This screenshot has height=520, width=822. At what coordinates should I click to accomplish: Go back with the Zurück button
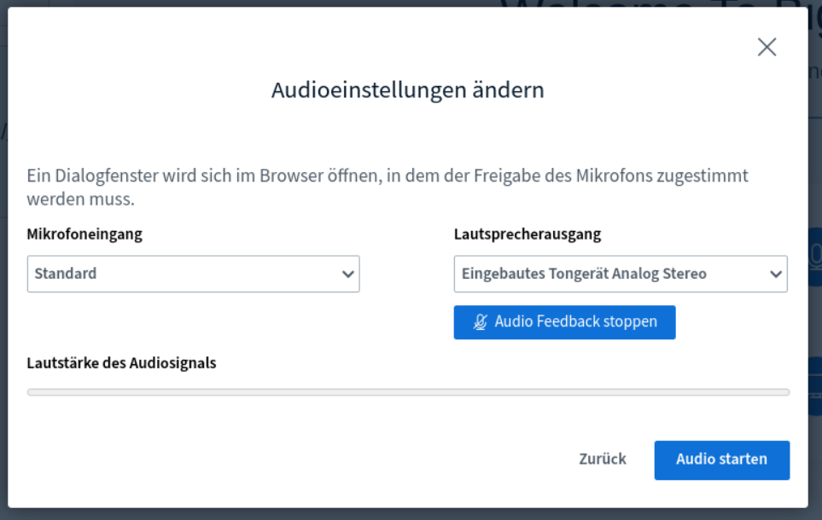602,459
